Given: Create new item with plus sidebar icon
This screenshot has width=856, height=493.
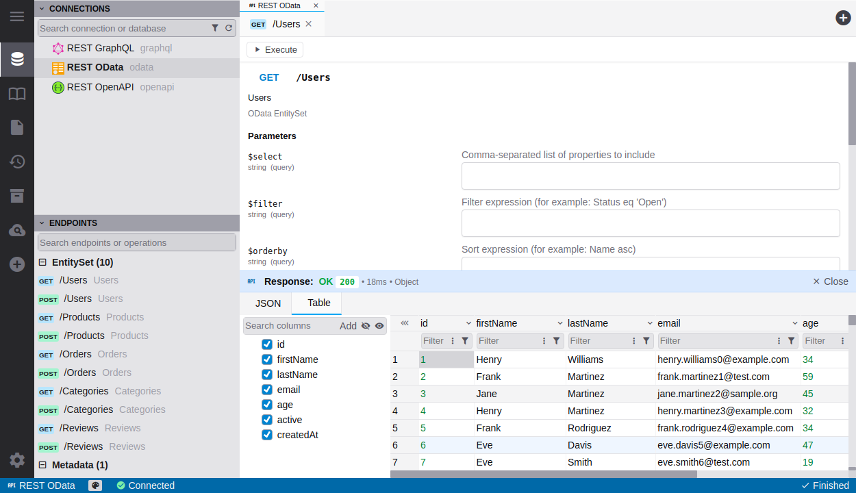Looking at the screenshot, I should pyautogui.click(x=16, y=264).
